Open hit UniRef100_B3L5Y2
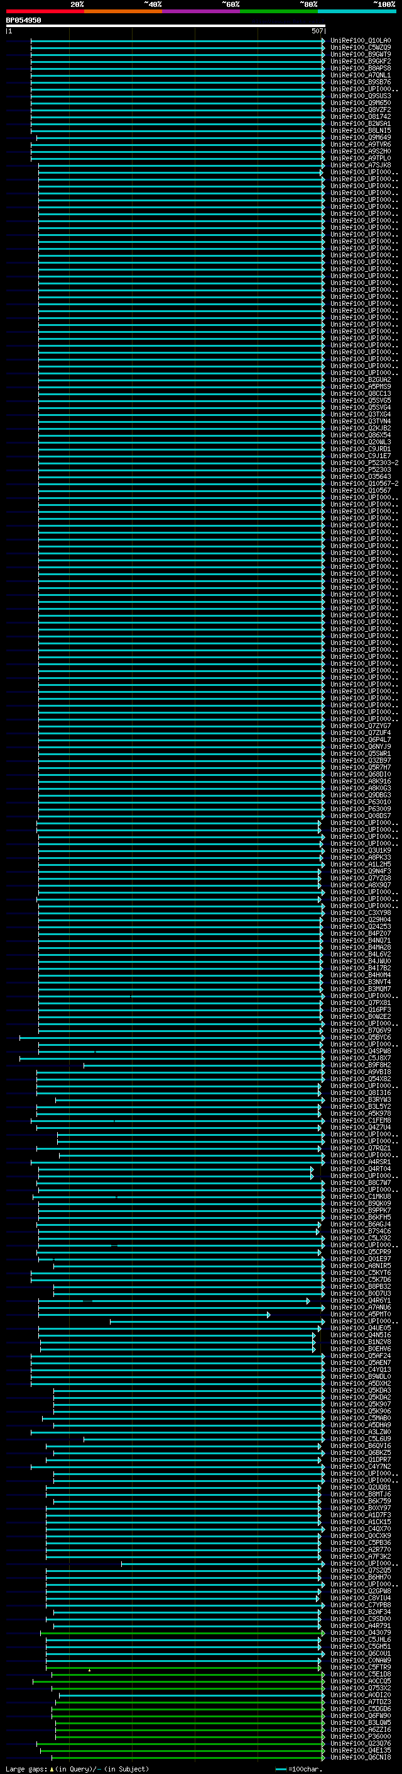 (360, 1106)
